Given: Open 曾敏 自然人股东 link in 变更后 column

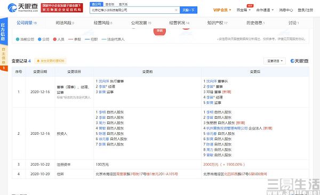Looking at the screenshot, I should click(210, 155).
